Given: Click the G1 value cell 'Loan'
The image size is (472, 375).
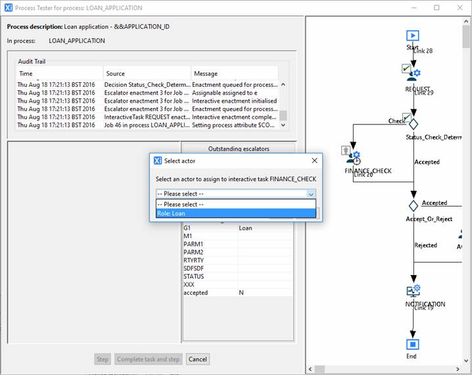Looking at the screenshot, I should click(265, 228).
